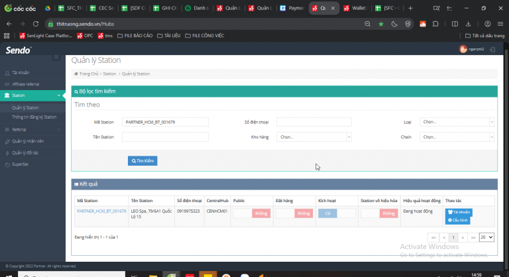The image size is (509, 277).
Task: Click the Tài khoản action button
Action: tap(459, 212)
